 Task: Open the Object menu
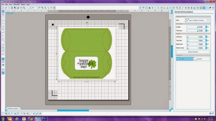coord(23,5)
